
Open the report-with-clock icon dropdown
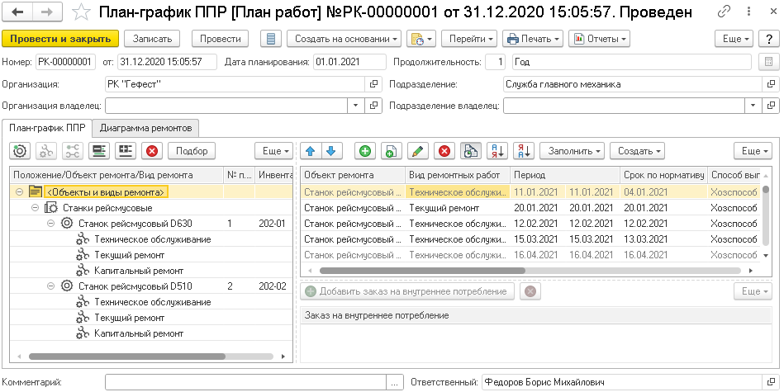(x=421, y=39)
